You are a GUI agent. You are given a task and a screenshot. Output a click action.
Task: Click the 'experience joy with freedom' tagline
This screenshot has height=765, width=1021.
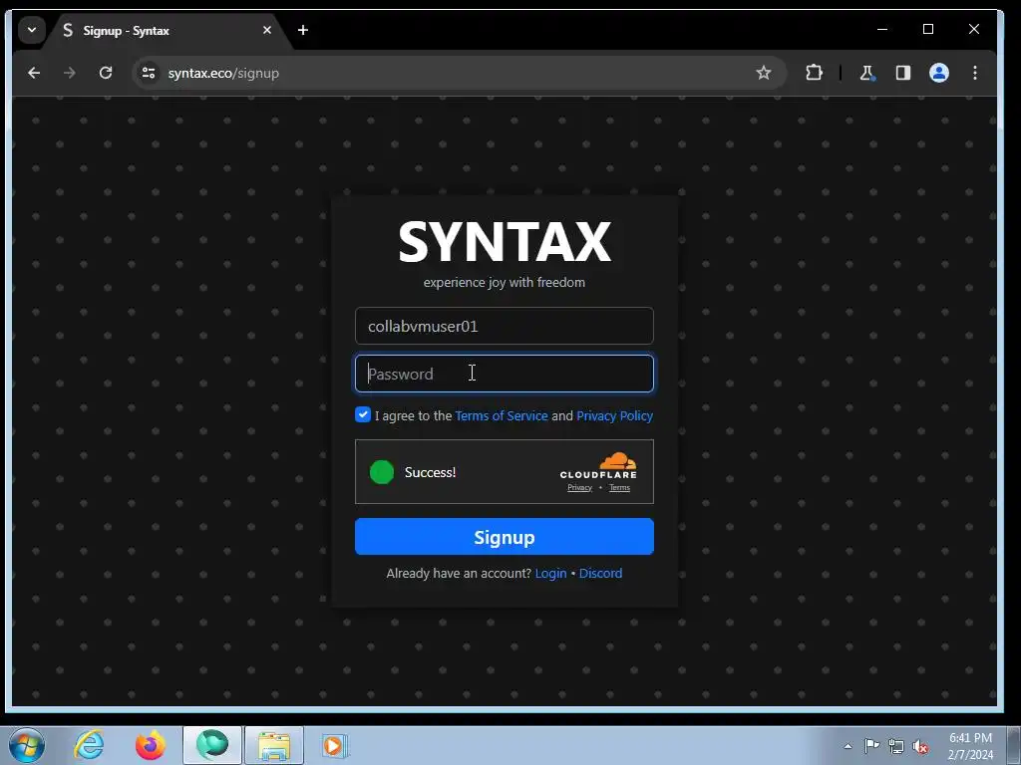tap(504, 282)
